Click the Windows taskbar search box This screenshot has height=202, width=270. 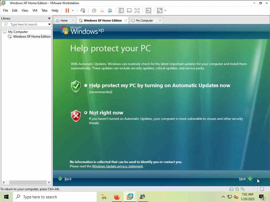click(55, 197)
